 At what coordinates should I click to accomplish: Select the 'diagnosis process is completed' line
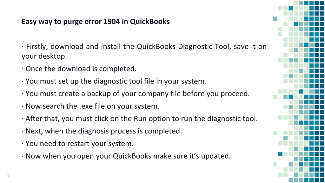[102, 131]
